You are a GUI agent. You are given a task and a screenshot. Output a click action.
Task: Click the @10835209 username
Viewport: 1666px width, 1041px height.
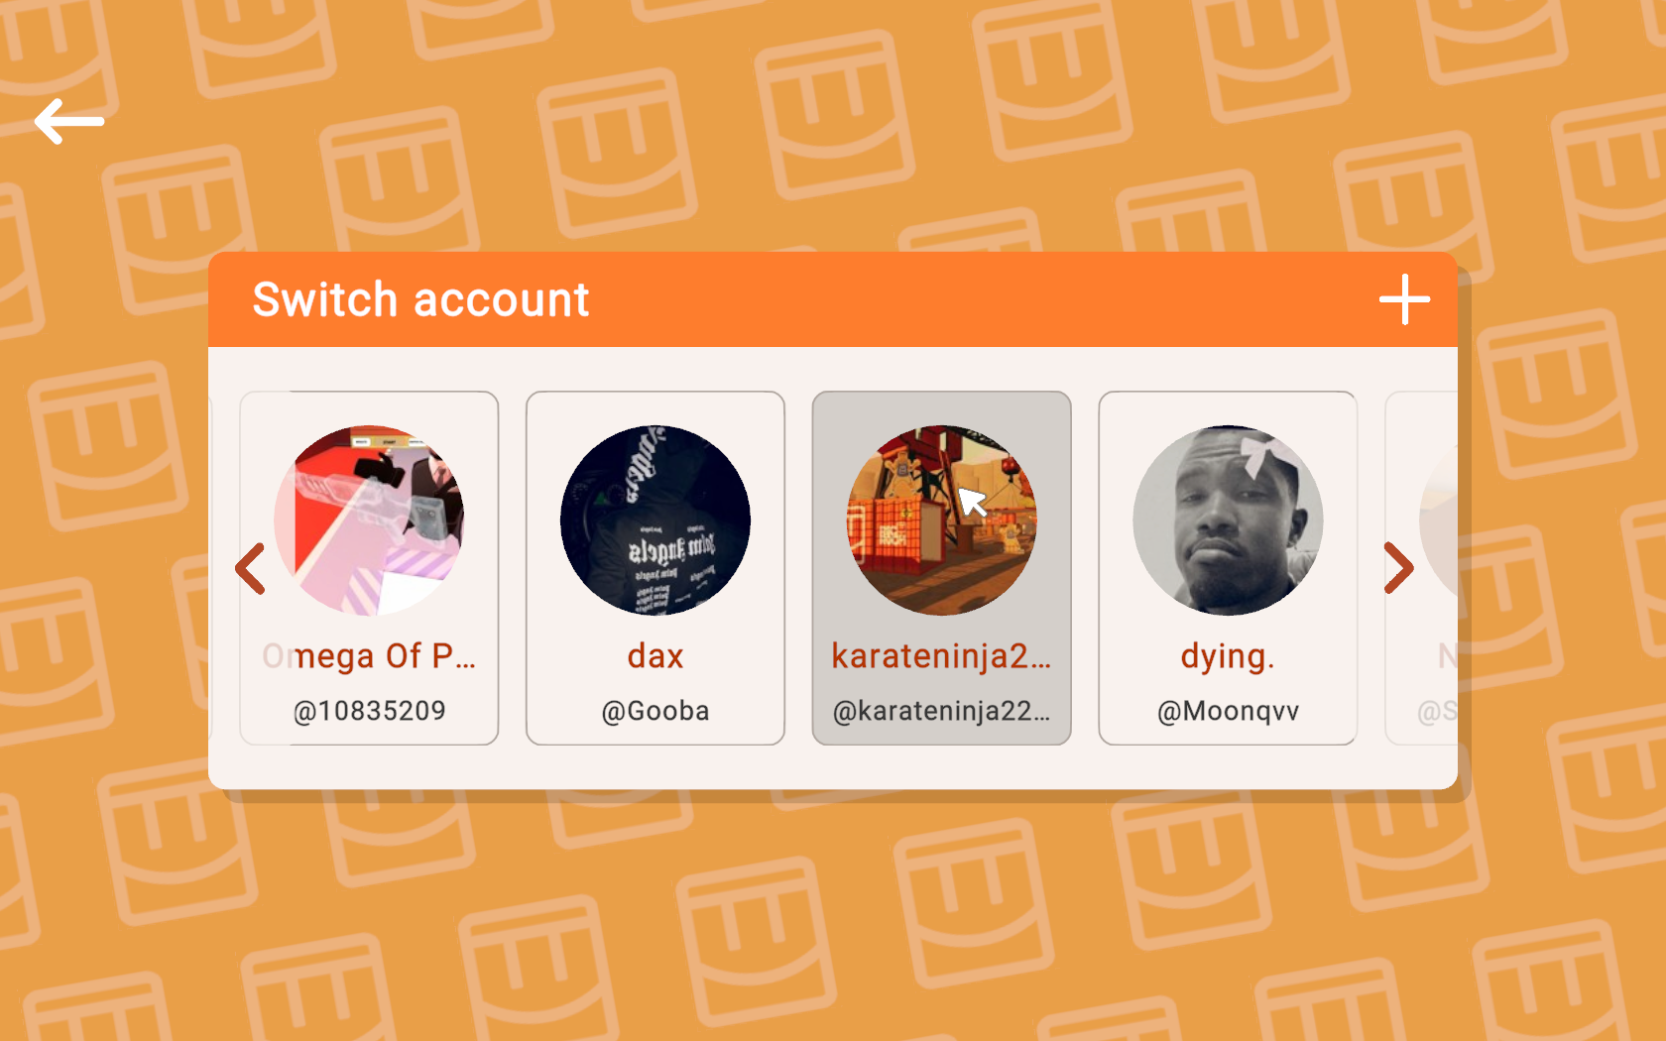[x=369, y=711]
